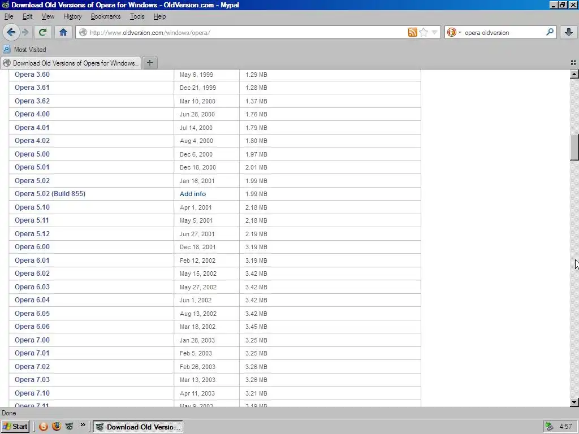Switch to Download Old Versio... taskbar button
The image size is (579, 434).
coord(138,427)
